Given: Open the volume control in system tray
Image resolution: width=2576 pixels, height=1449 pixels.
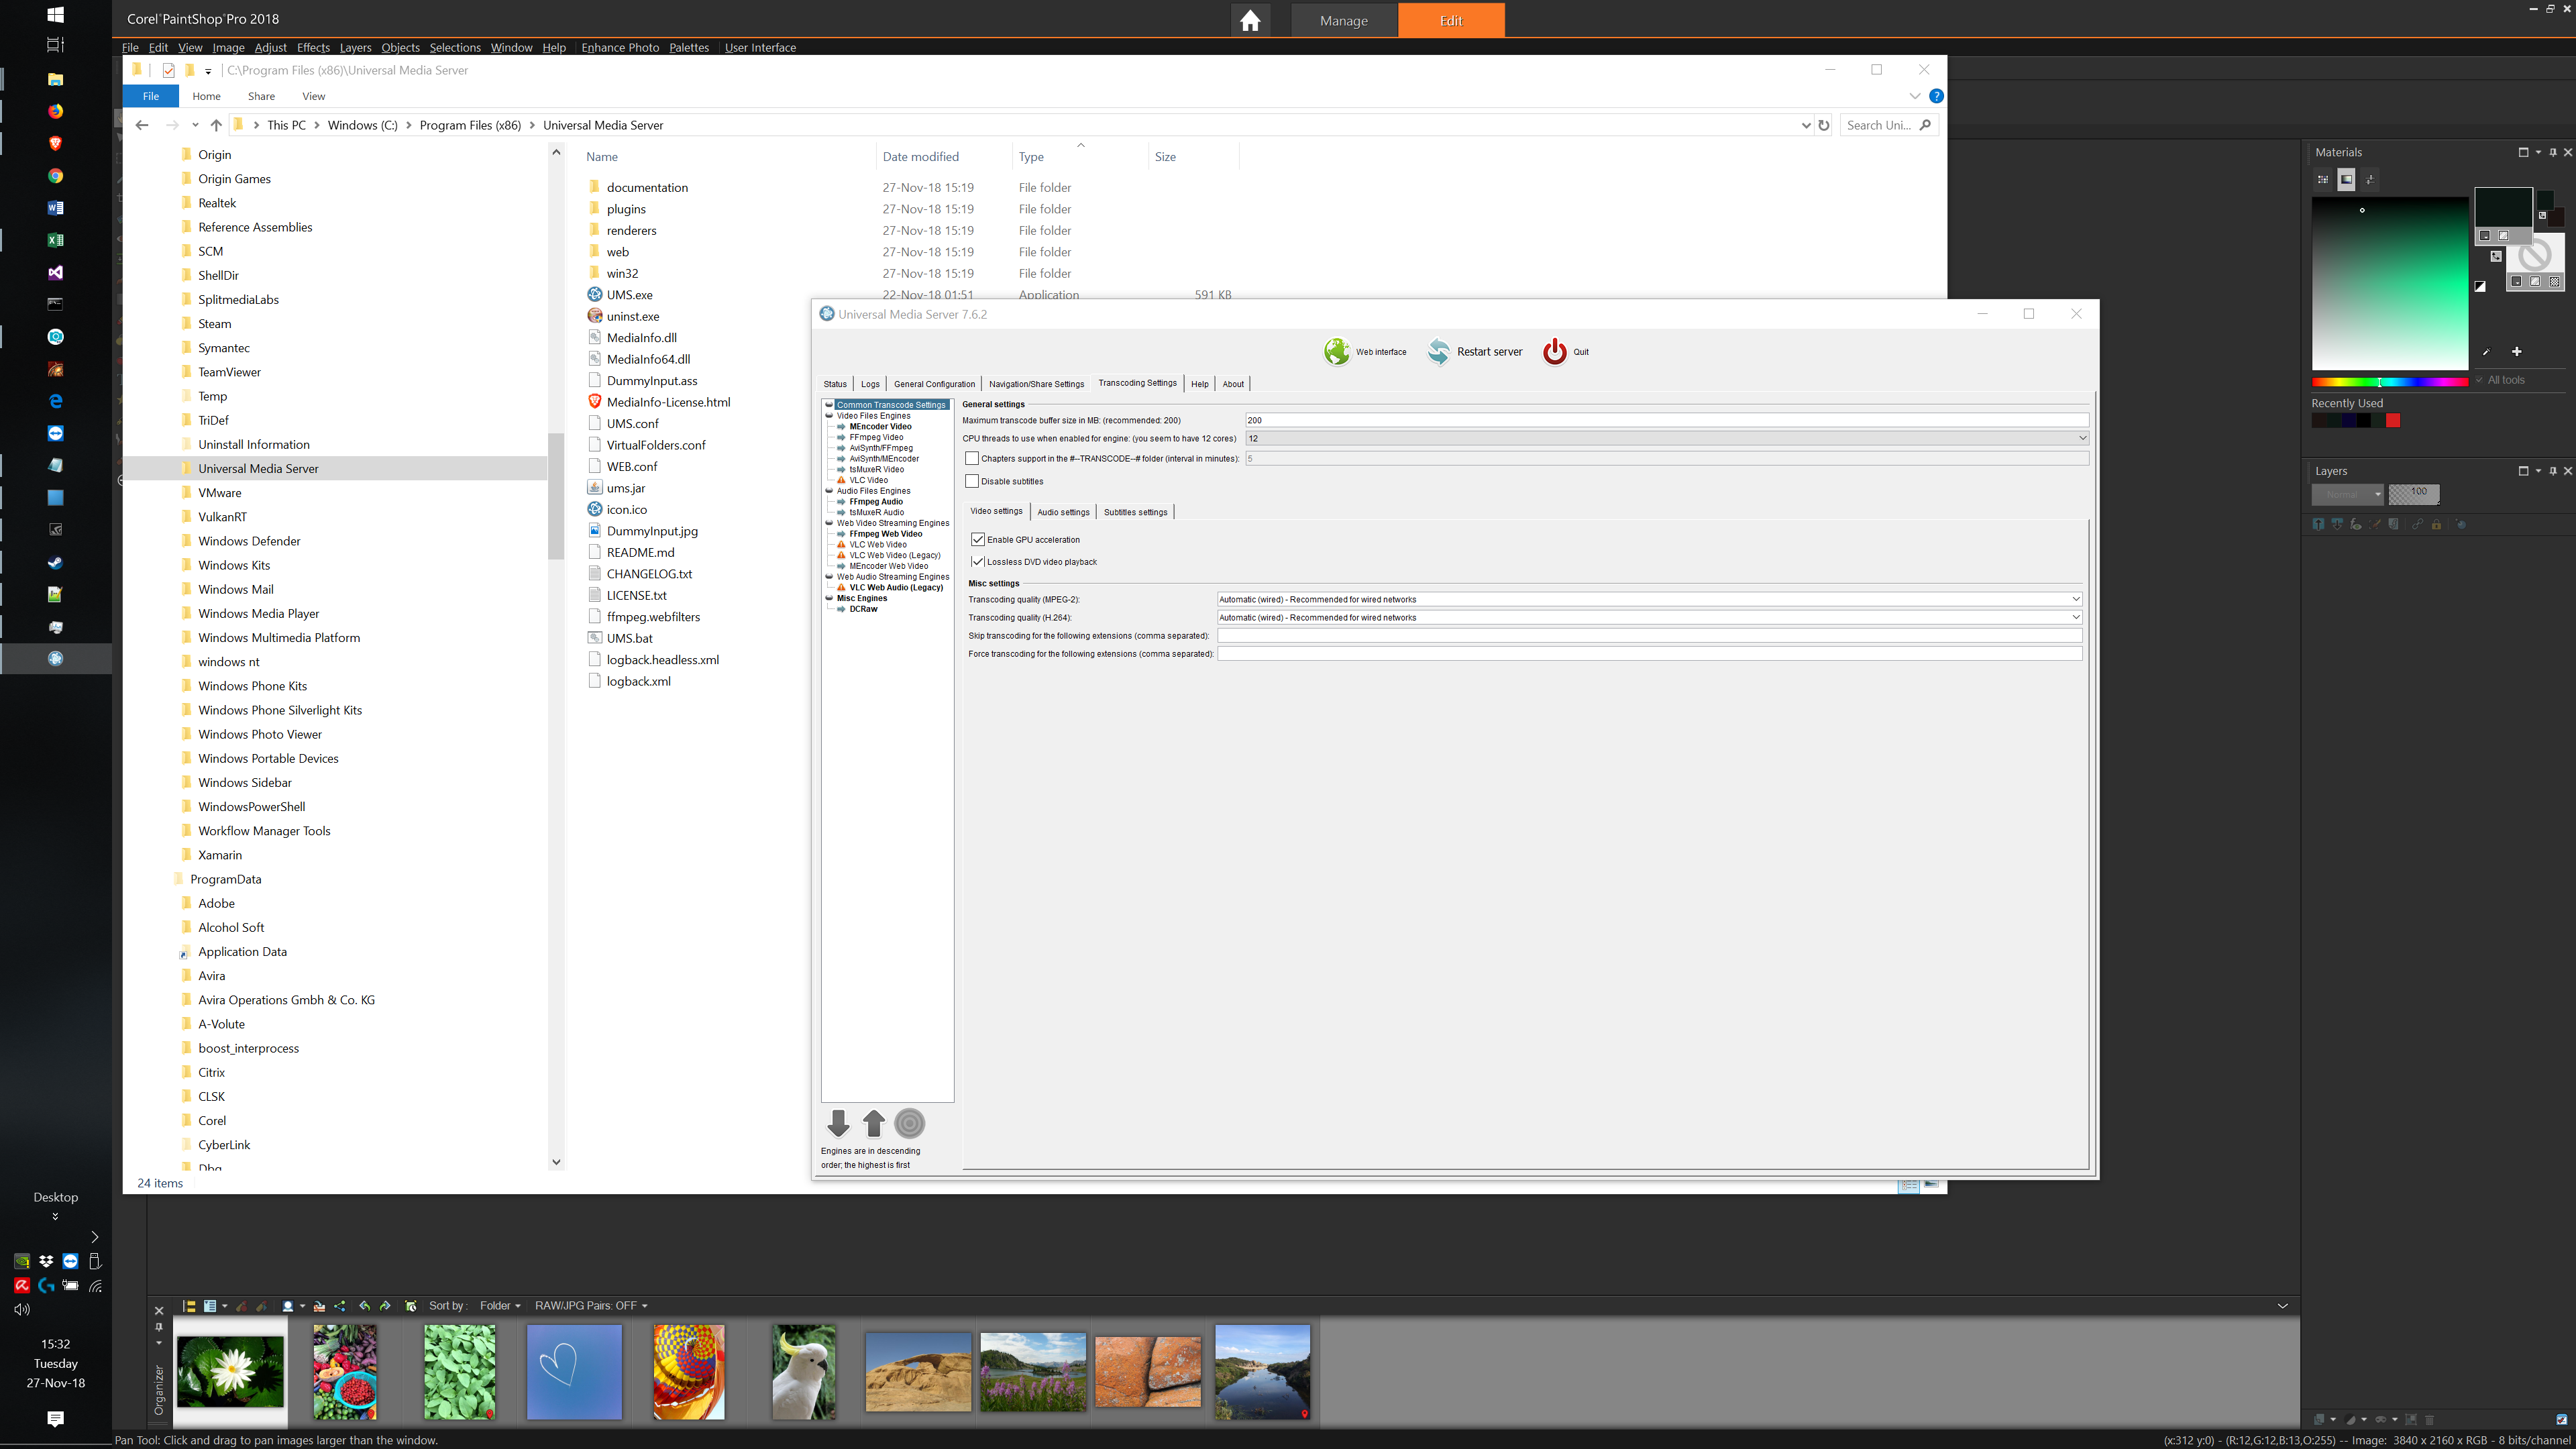Looking at the screenshot, I should click(22, 1309).
